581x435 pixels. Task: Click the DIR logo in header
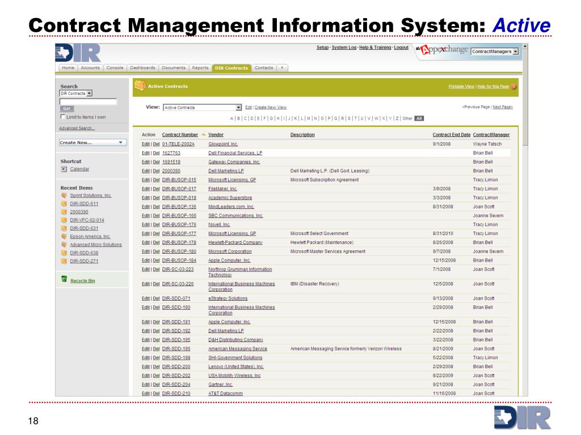pos(78,53)
